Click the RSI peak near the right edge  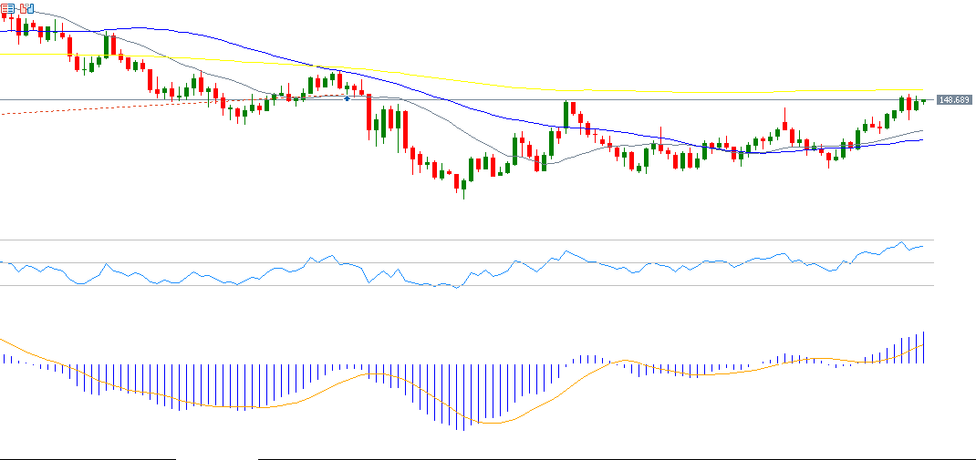[x=901, y=242]
